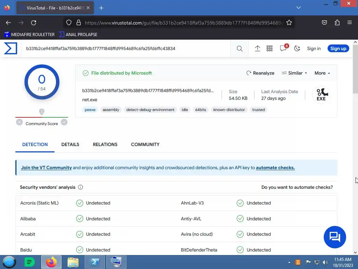This screenshot has height=269, width=358.
Task: Select the known-distributor tag
Action: pos(229,110)
